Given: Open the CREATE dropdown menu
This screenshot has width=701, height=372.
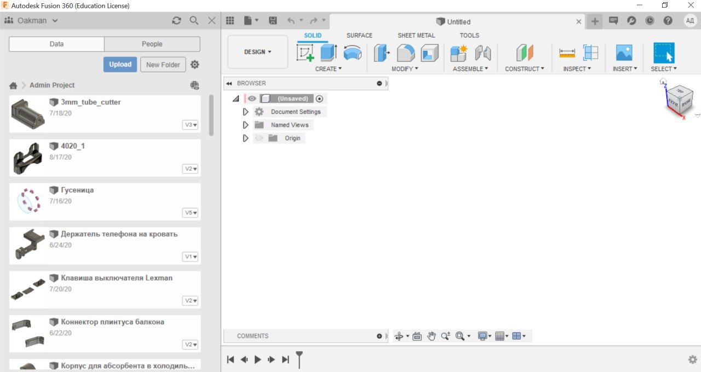Looking at the screenshot, I should pos(329,69).
